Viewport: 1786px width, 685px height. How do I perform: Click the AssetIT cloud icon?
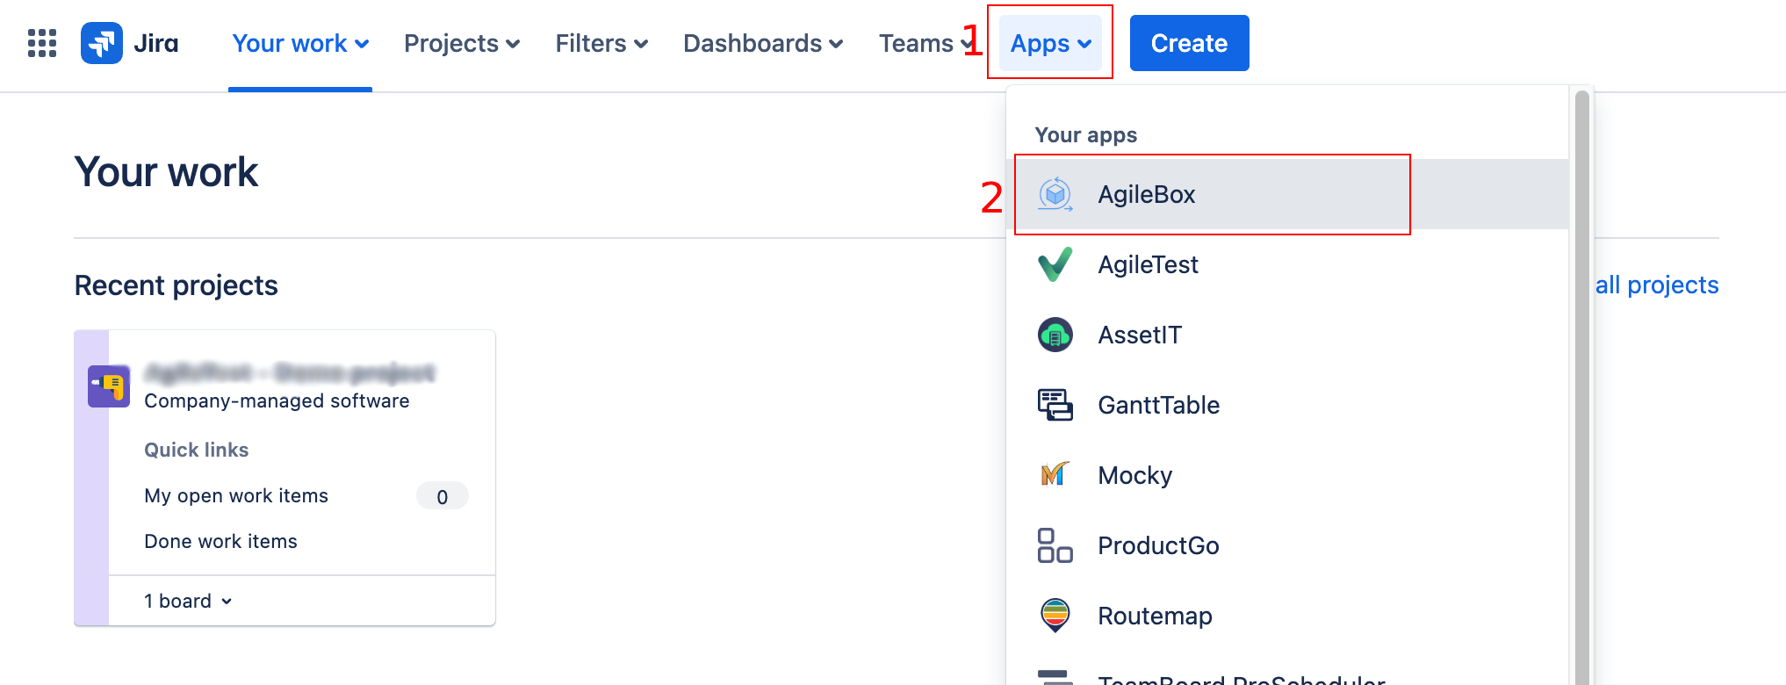click(x=1055, y=335)
